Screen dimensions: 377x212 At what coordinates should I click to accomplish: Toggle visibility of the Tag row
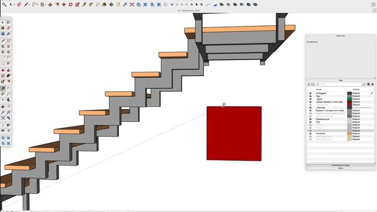point(310,96)
